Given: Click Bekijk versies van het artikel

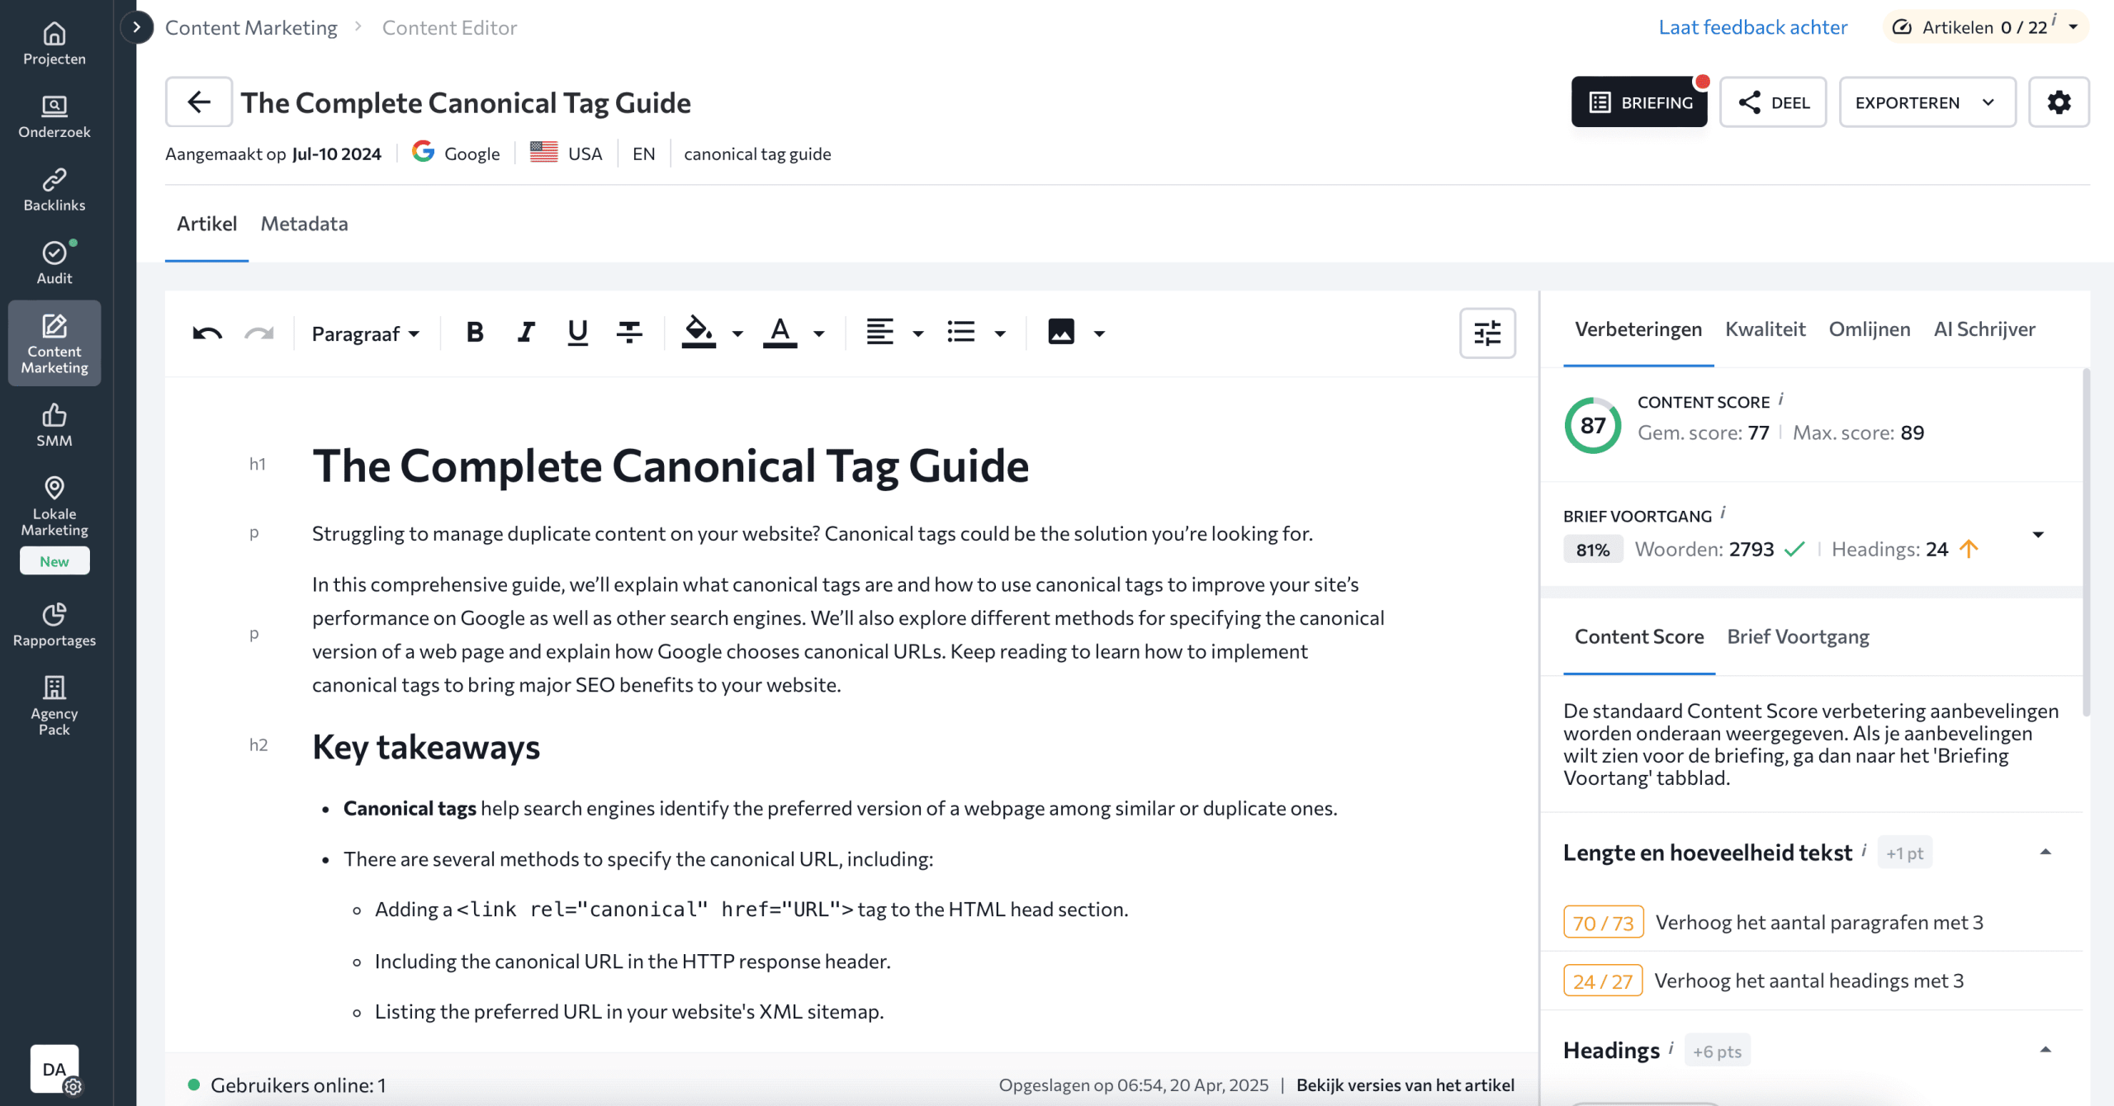Looking at the screenshot, I should 1405,1085.
